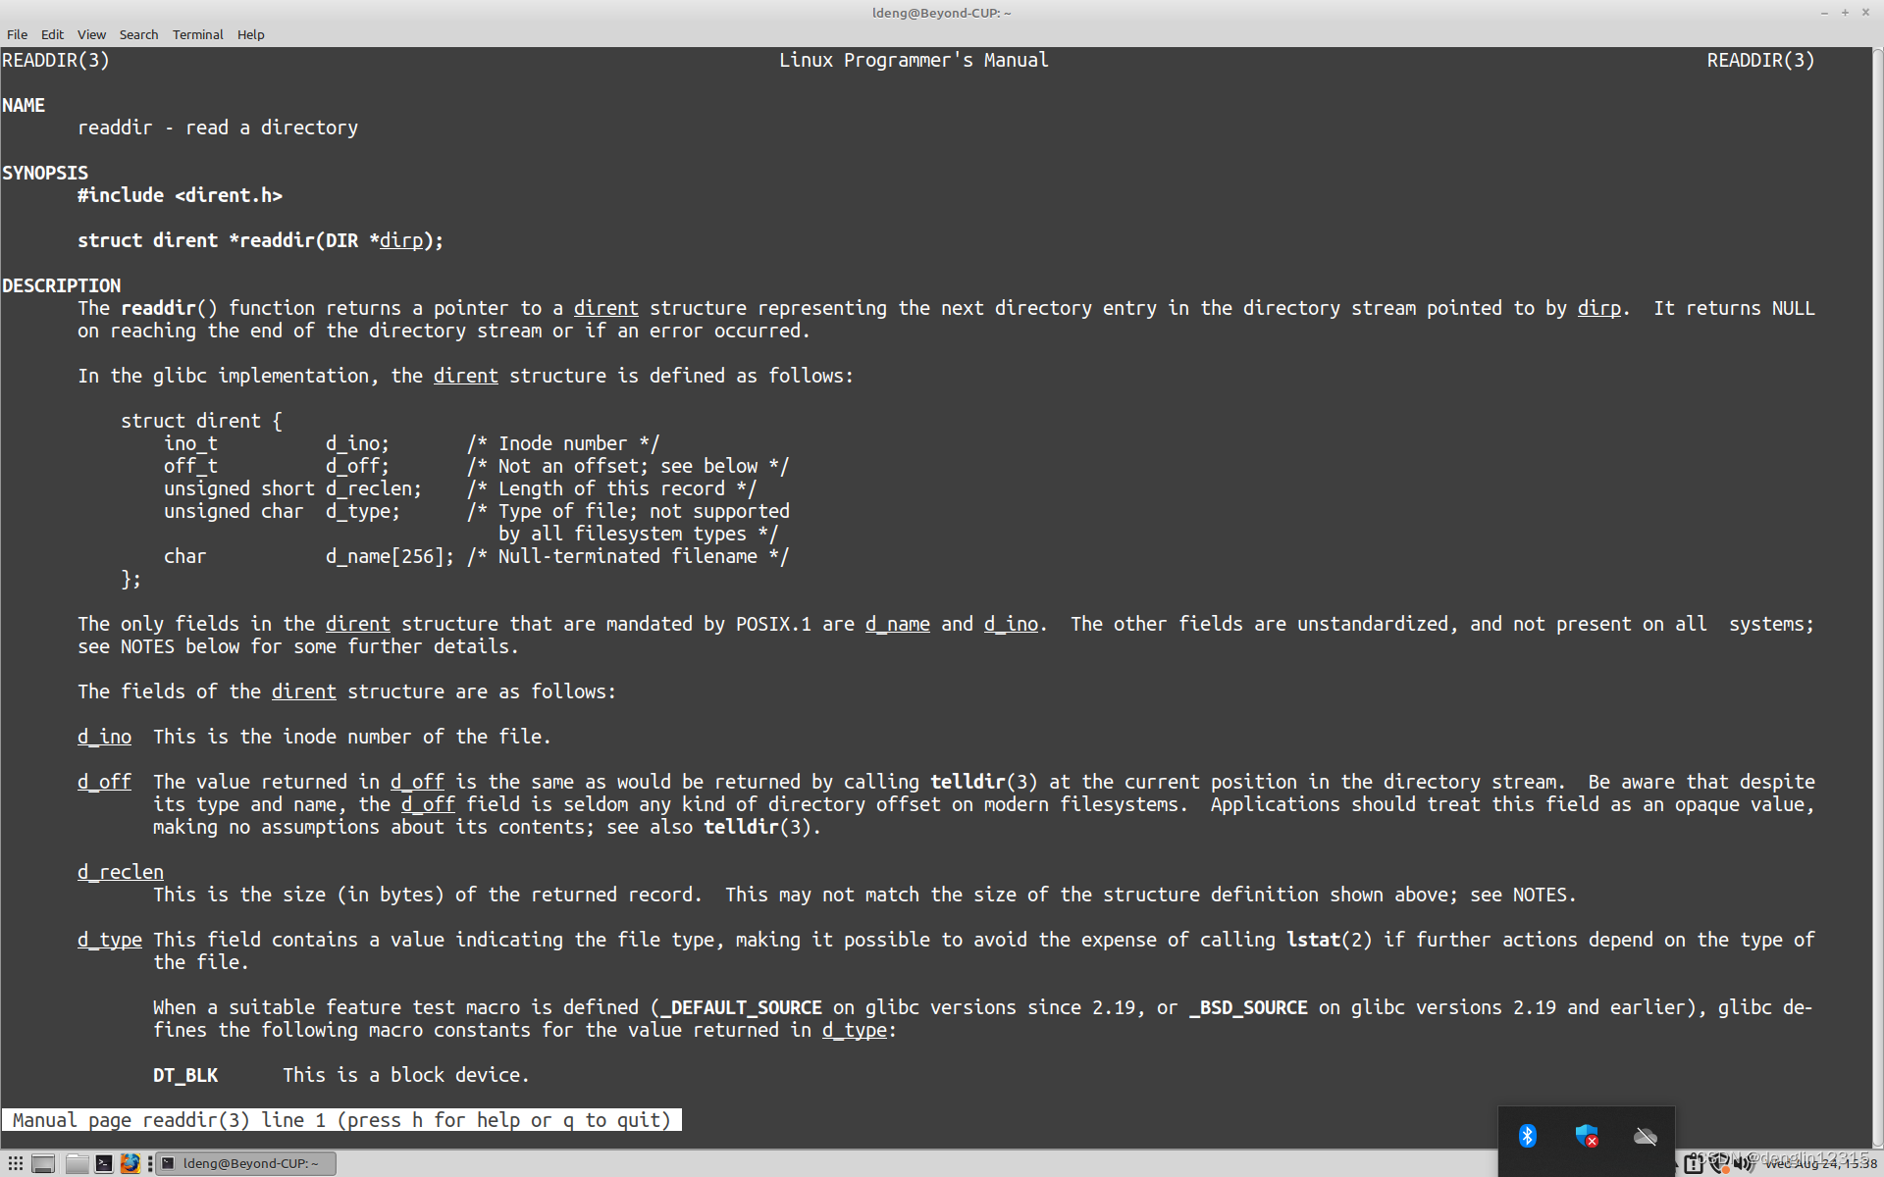Screen dimensions: 1884x1177
Task: Open the Edit menu
Action: (x=52, y=34)
